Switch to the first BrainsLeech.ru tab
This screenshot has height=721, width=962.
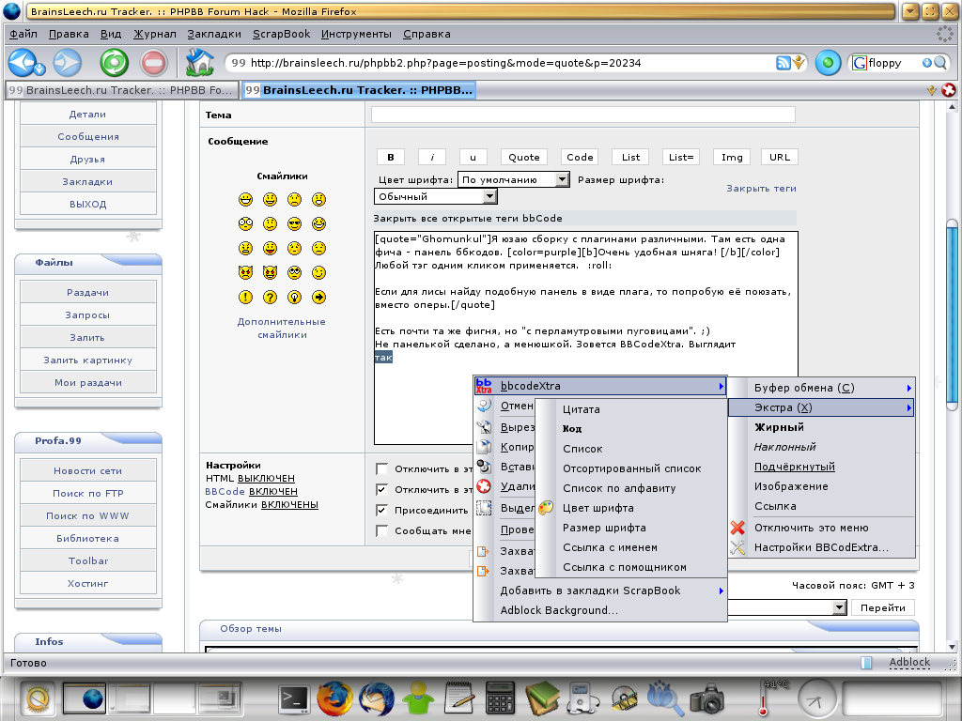[x=122, y=90]
